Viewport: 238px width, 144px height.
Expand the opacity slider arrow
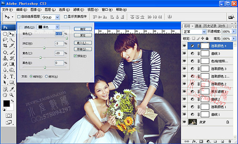pyautogui.click(x=234, y=31)
